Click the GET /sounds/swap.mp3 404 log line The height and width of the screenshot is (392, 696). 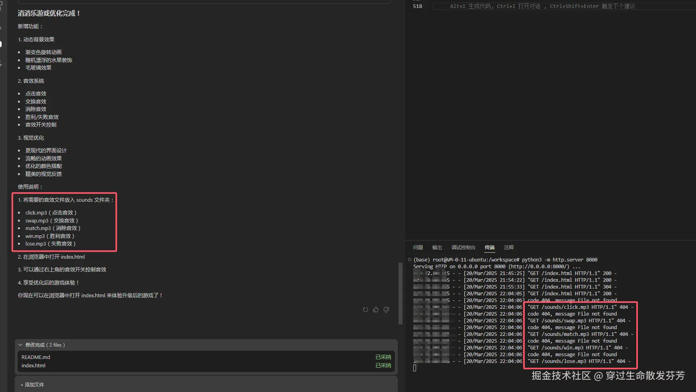pyautogui.click(x=579, y=321)
